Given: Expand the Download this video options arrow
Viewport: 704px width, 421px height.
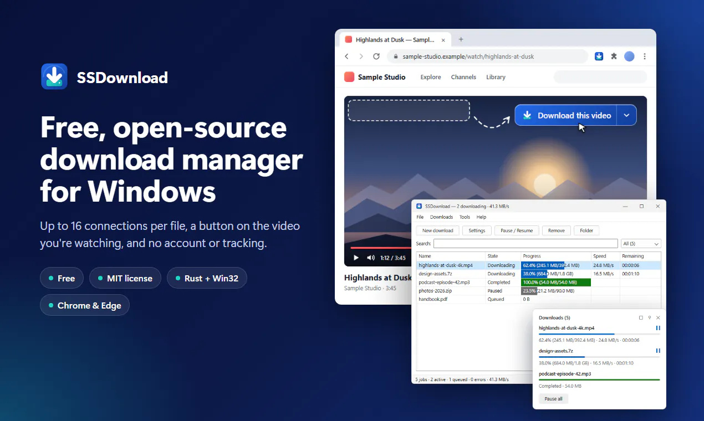Looking at the screenshot, I should coord(626,115).
